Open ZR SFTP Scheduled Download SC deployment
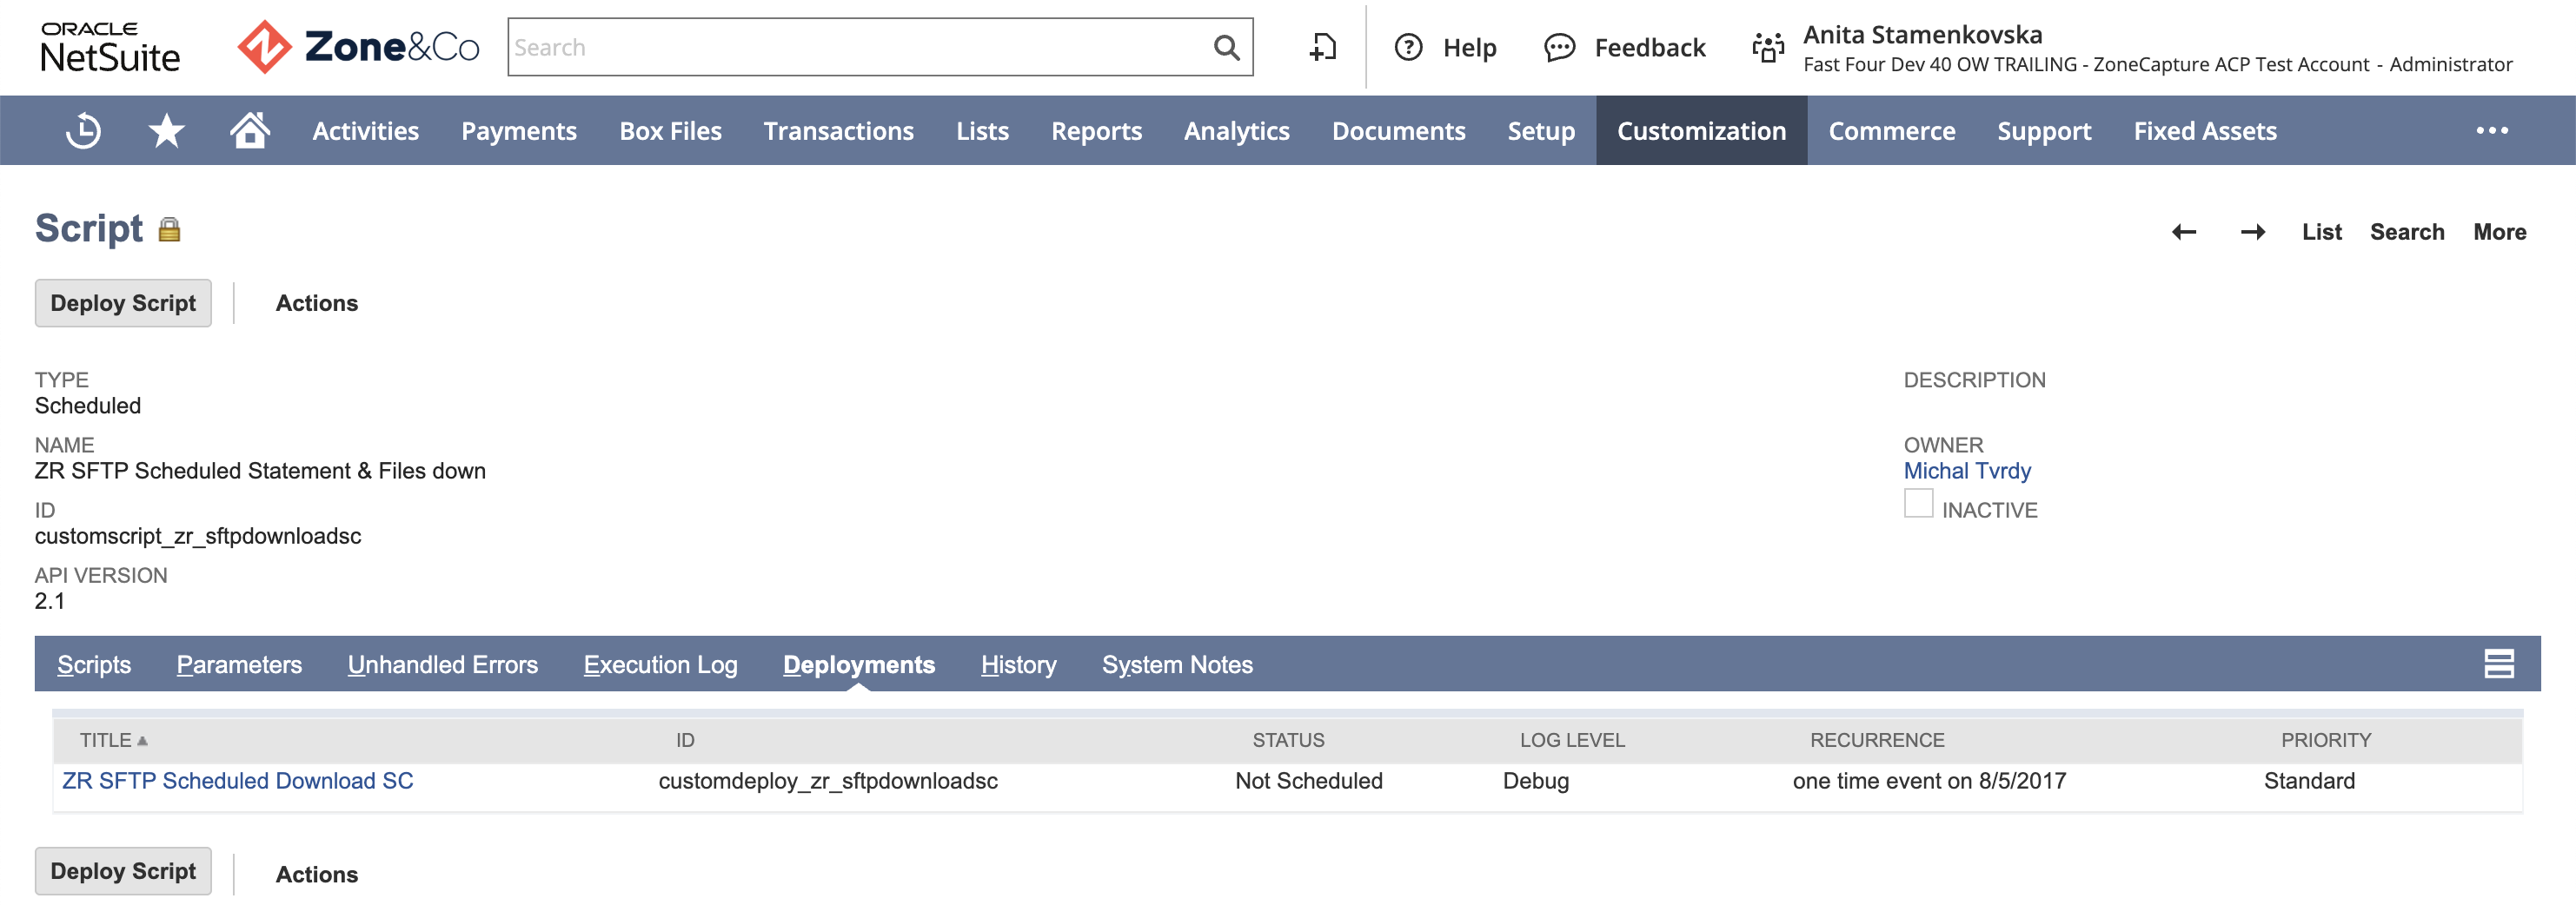This screenshot has width=2576, height=905. click(237, 780)
